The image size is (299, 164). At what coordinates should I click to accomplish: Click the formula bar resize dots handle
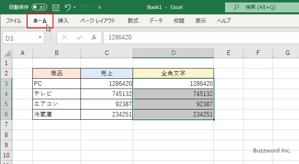[x=51, y=37]
